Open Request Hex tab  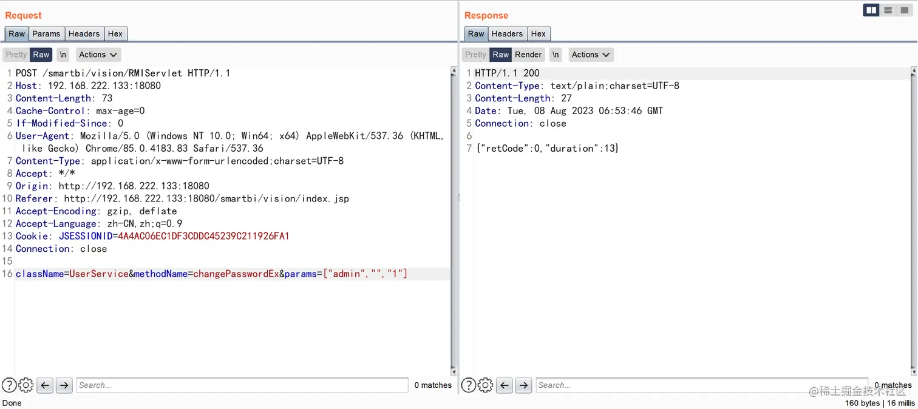point(115,34)
